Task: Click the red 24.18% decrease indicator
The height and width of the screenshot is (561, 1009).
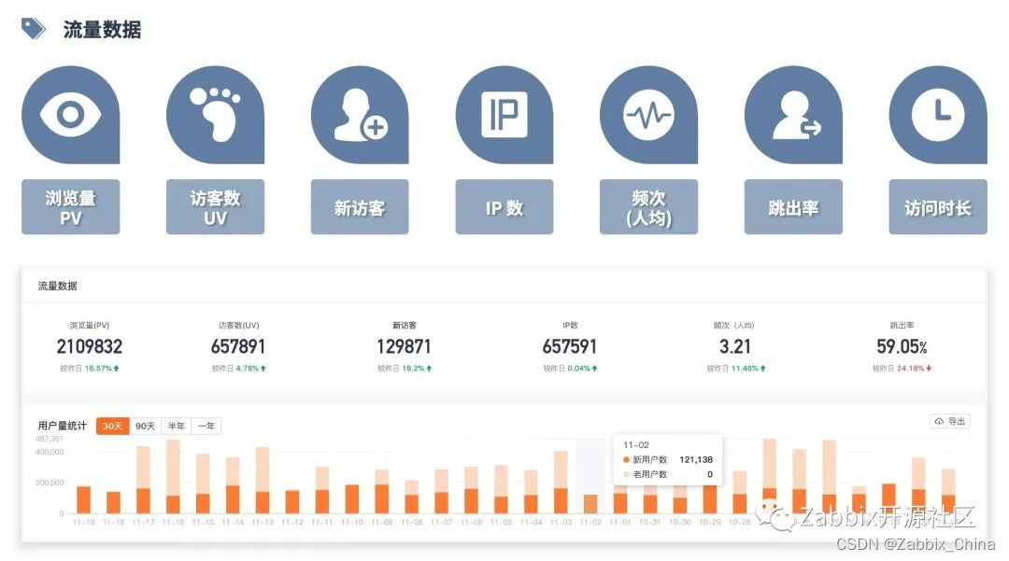Action: pyautogui.click(x=915, y=368)
